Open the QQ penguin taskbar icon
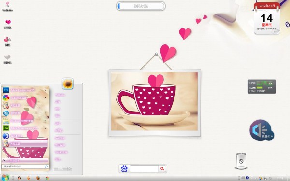This screenshot has height=181, width=290. click(19, 178)
